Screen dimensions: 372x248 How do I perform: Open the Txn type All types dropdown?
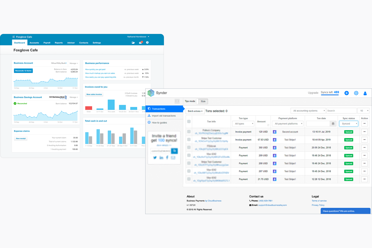pos(243,124)
